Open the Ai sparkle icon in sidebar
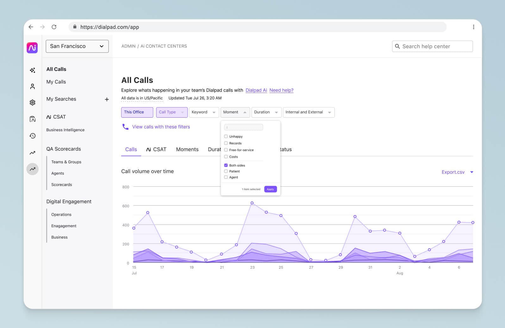505x328 pixels. pyautogui.click(x=32, y=70)
